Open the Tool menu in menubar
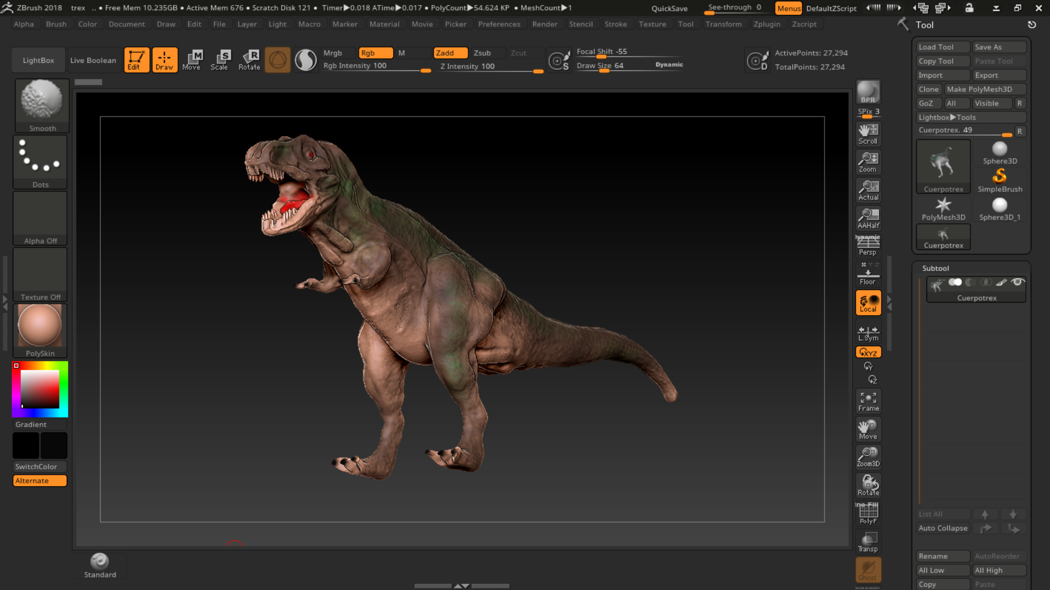This screenshot has width=1050, height=590. (686, 24)
